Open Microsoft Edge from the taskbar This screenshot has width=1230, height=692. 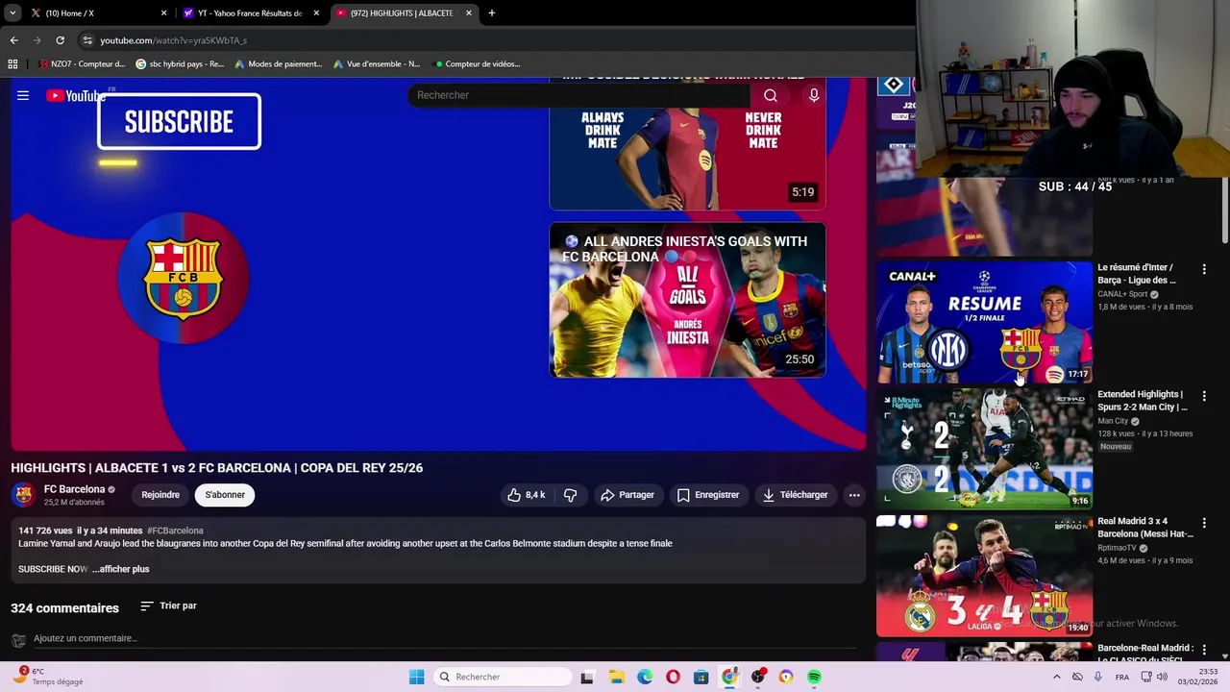[x=645, y=677]
